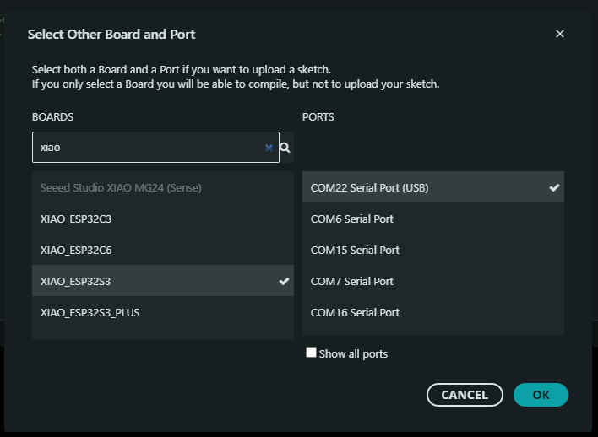Viewport: 598px width, 437px height.
Task: Select COM7 Serial Port
Action: click(351, 281)
